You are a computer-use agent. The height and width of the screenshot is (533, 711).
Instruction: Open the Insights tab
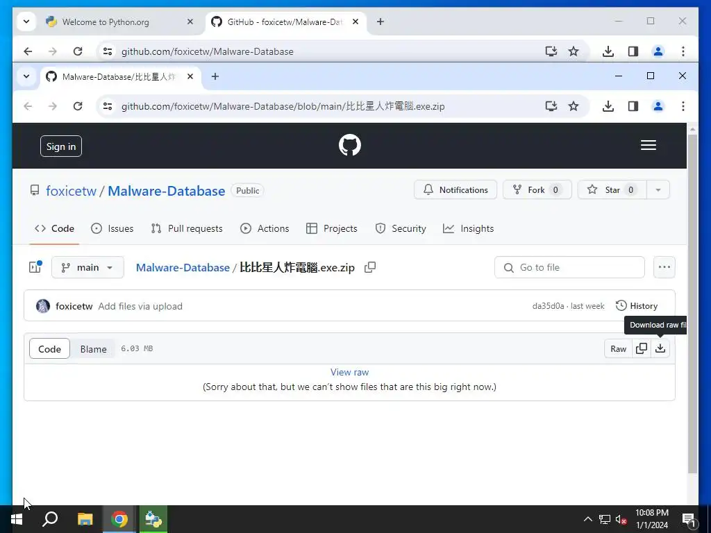pyautogui.click(x=469, y=228)
